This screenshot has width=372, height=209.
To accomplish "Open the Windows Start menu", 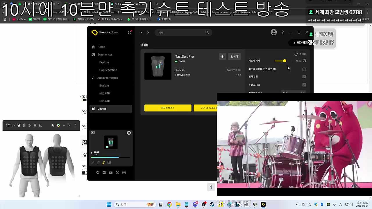I will pyautogui.click(x=109, y=205).
